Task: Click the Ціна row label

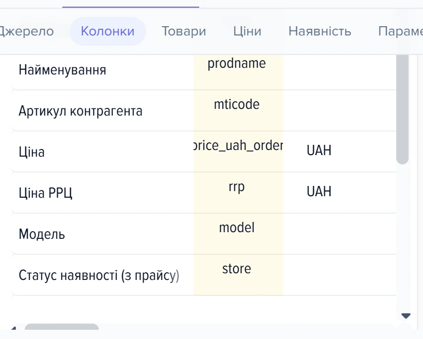Action: (31, 152)
